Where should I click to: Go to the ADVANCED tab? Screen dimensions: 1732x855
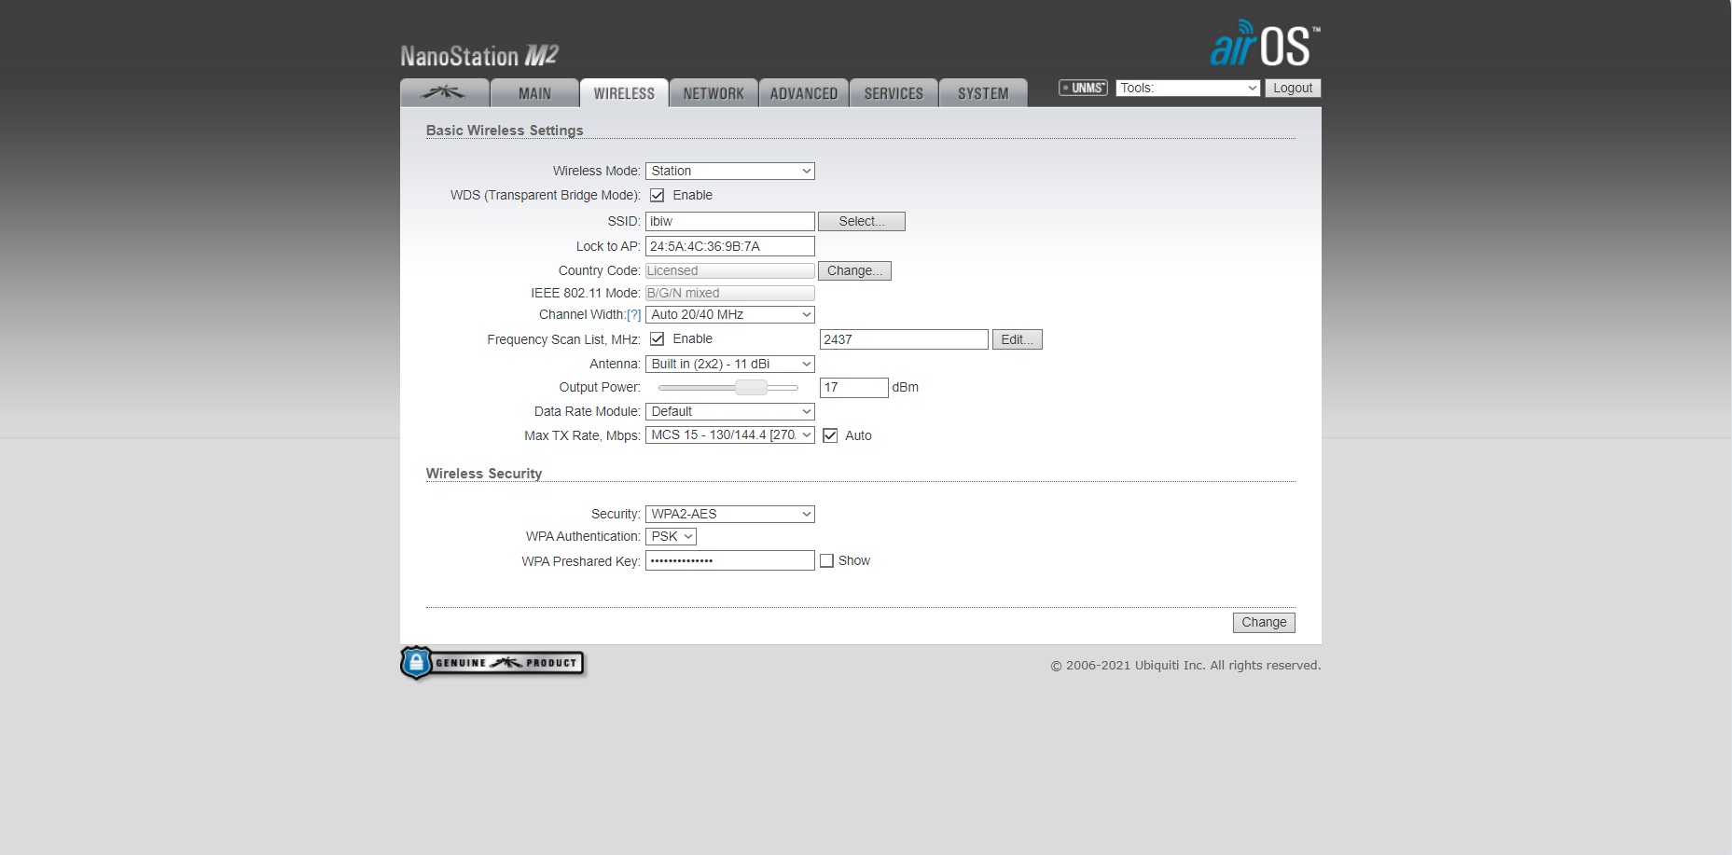point(803,92)
